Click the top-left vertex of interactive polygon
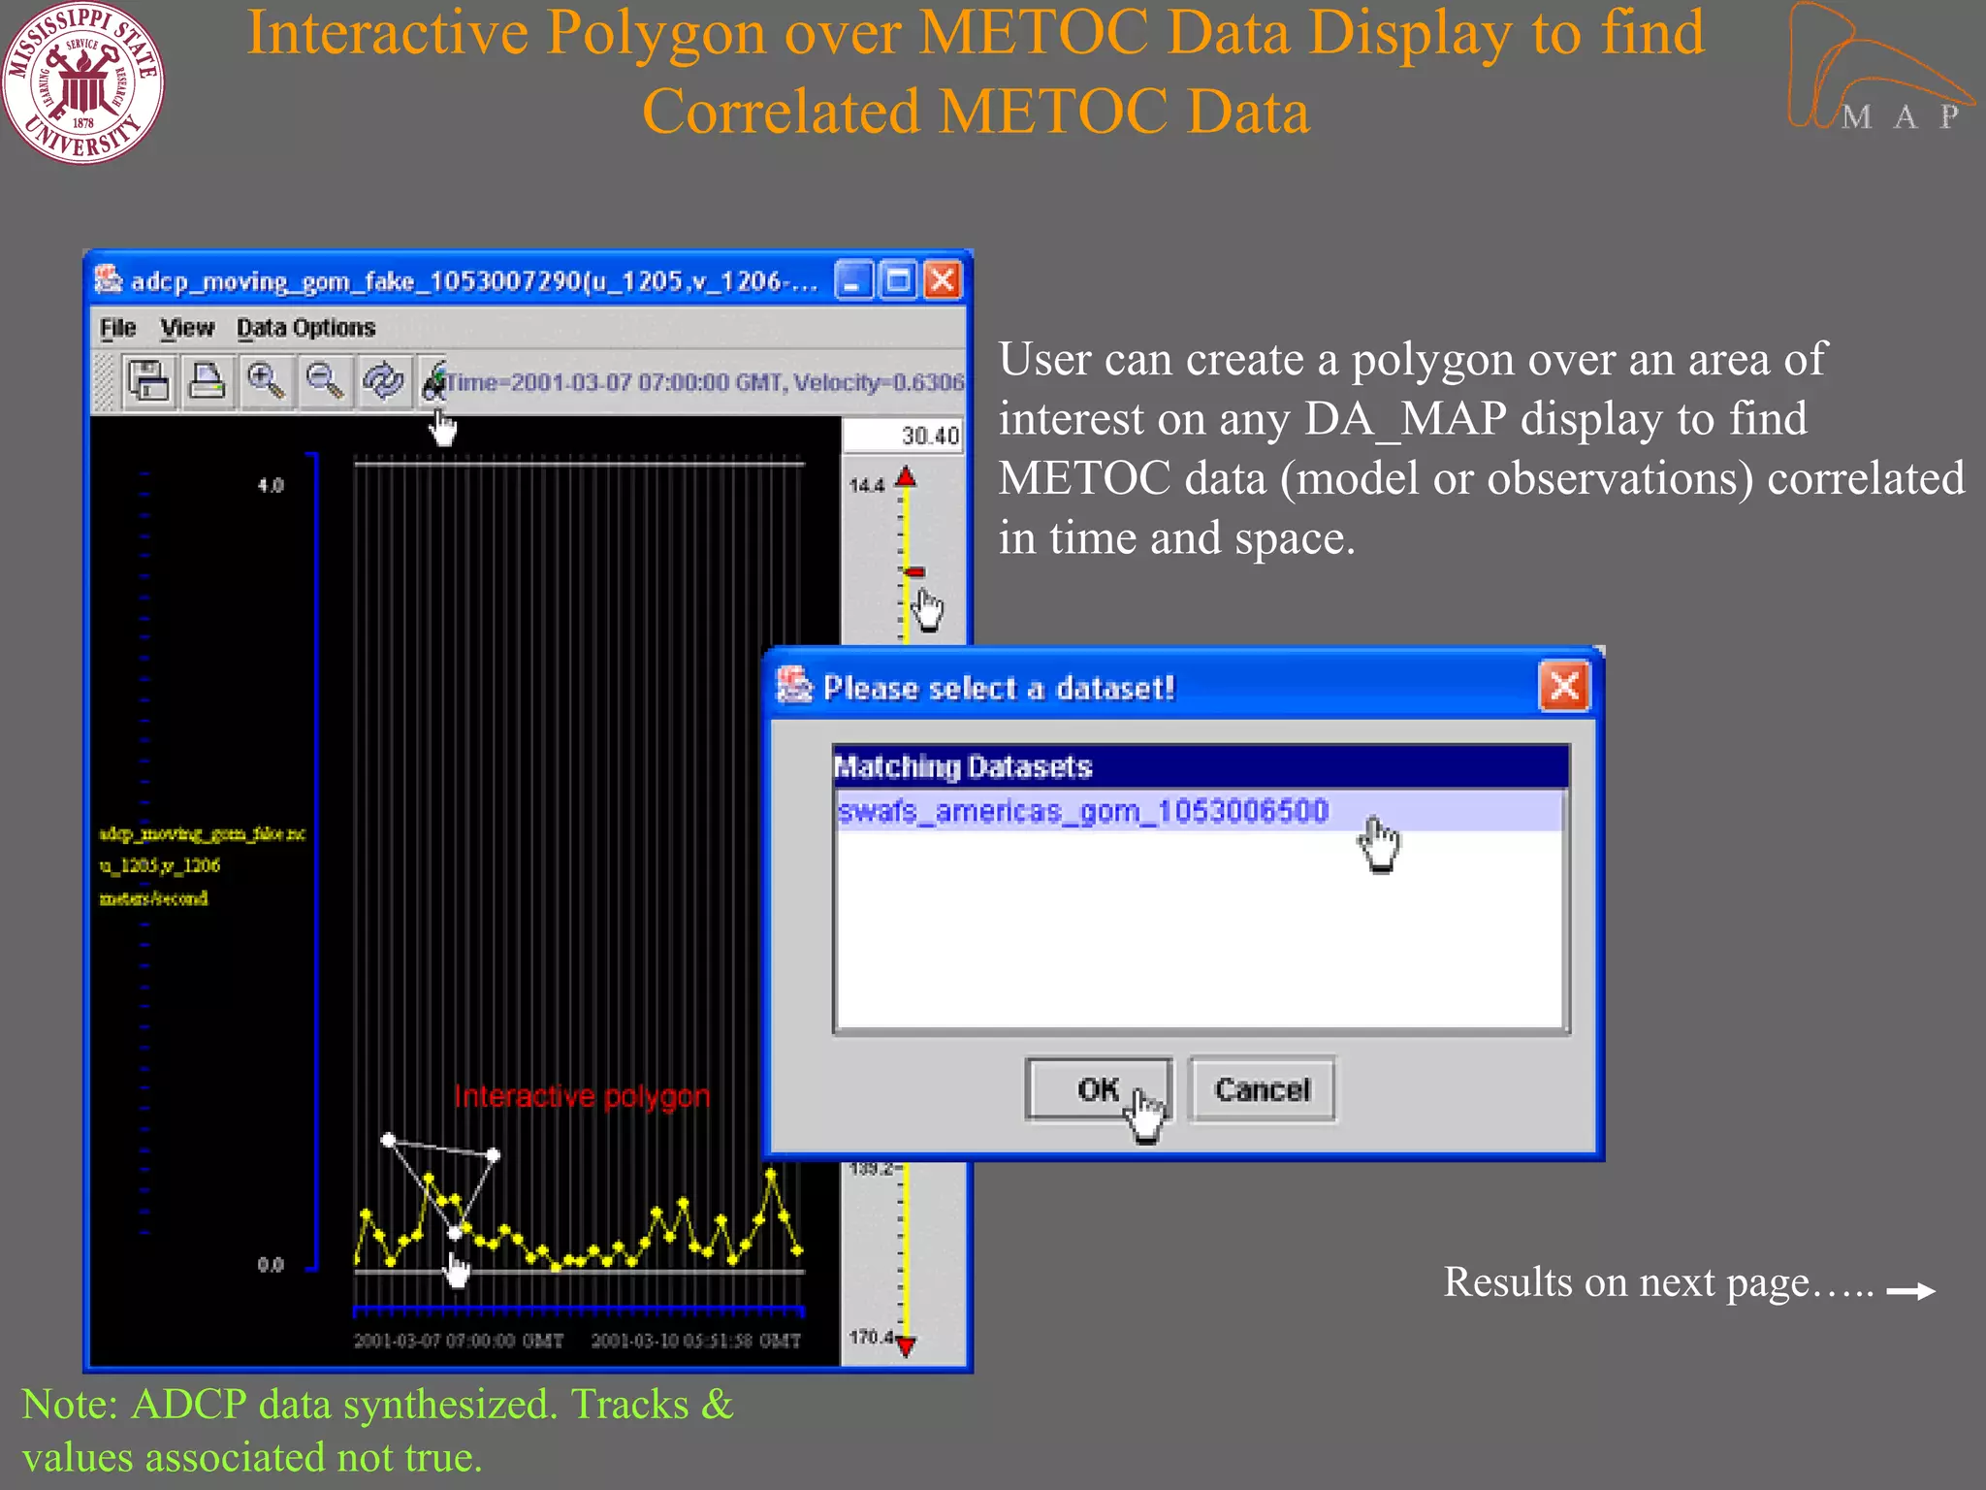1986x1490 pixels. [x=388, y=1140]
